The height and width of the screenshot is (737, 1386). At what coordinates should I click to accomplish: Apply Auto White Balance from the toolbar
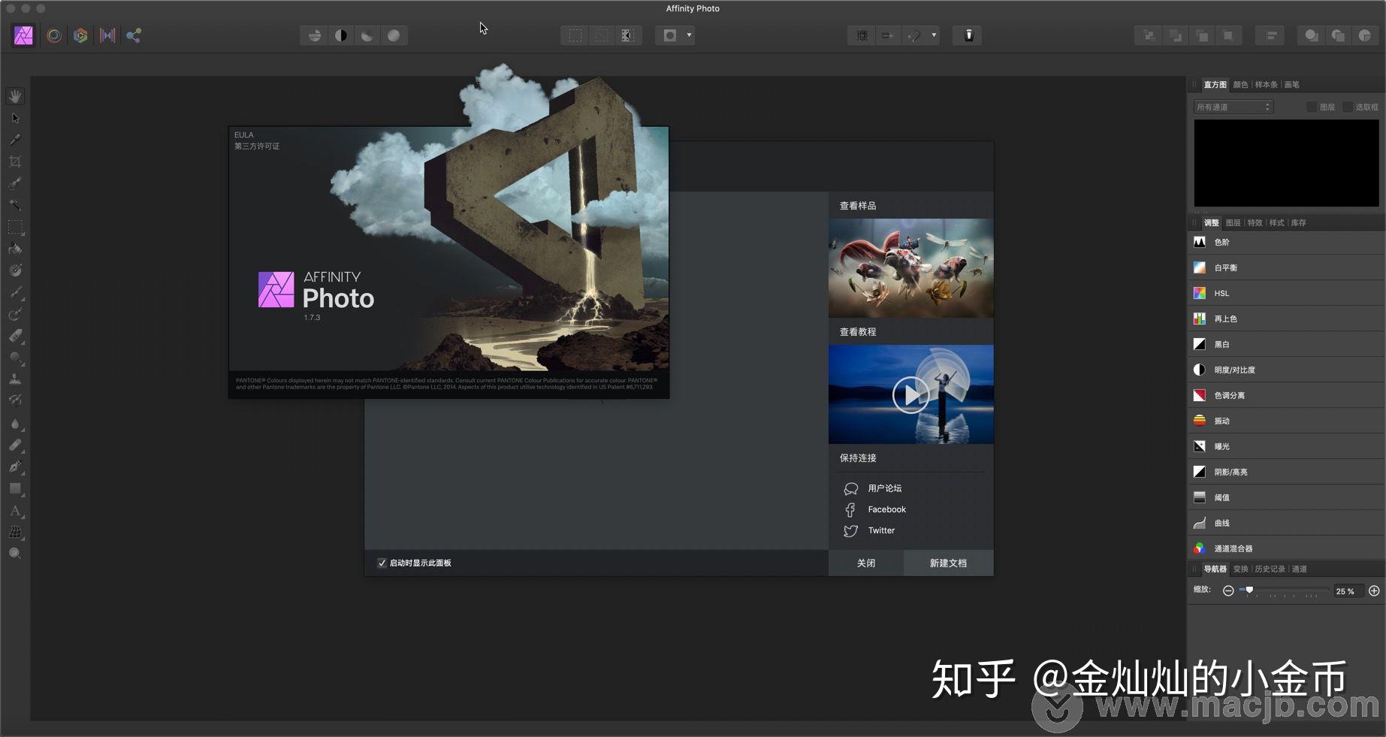(394, 35)
